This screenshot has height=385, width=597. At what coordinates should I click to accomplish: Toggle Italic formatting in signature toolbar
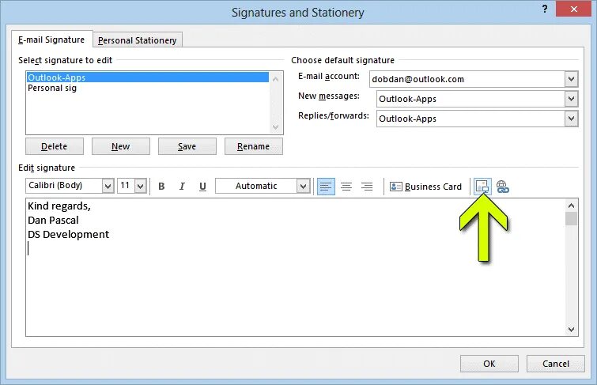(x=182, y=187)
